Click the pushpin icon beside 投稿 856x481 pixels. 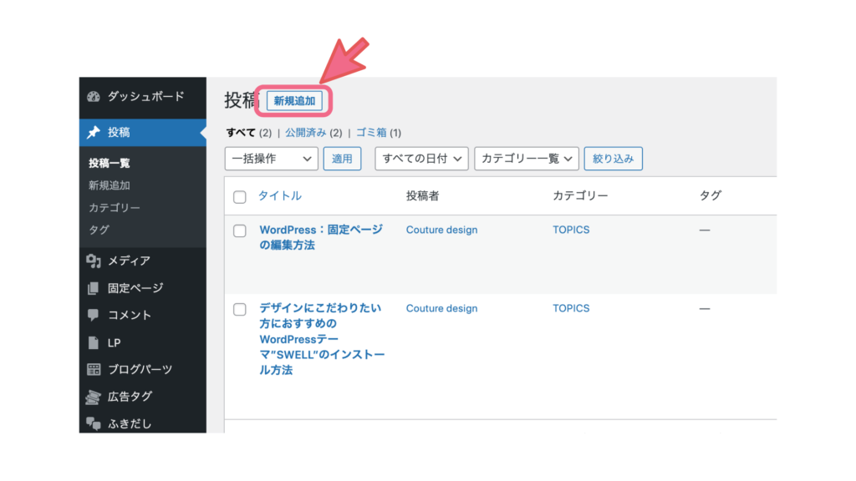point(94,132)
